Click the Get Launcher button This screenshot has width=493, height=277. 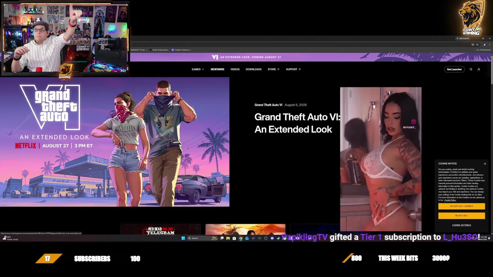tap(454, 69)
